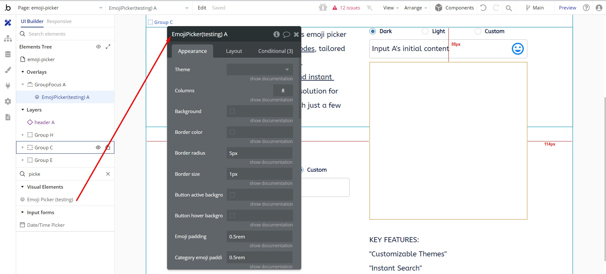Expand the Group E tree node
The image size is (606, 274).
[x=23, y=160]
